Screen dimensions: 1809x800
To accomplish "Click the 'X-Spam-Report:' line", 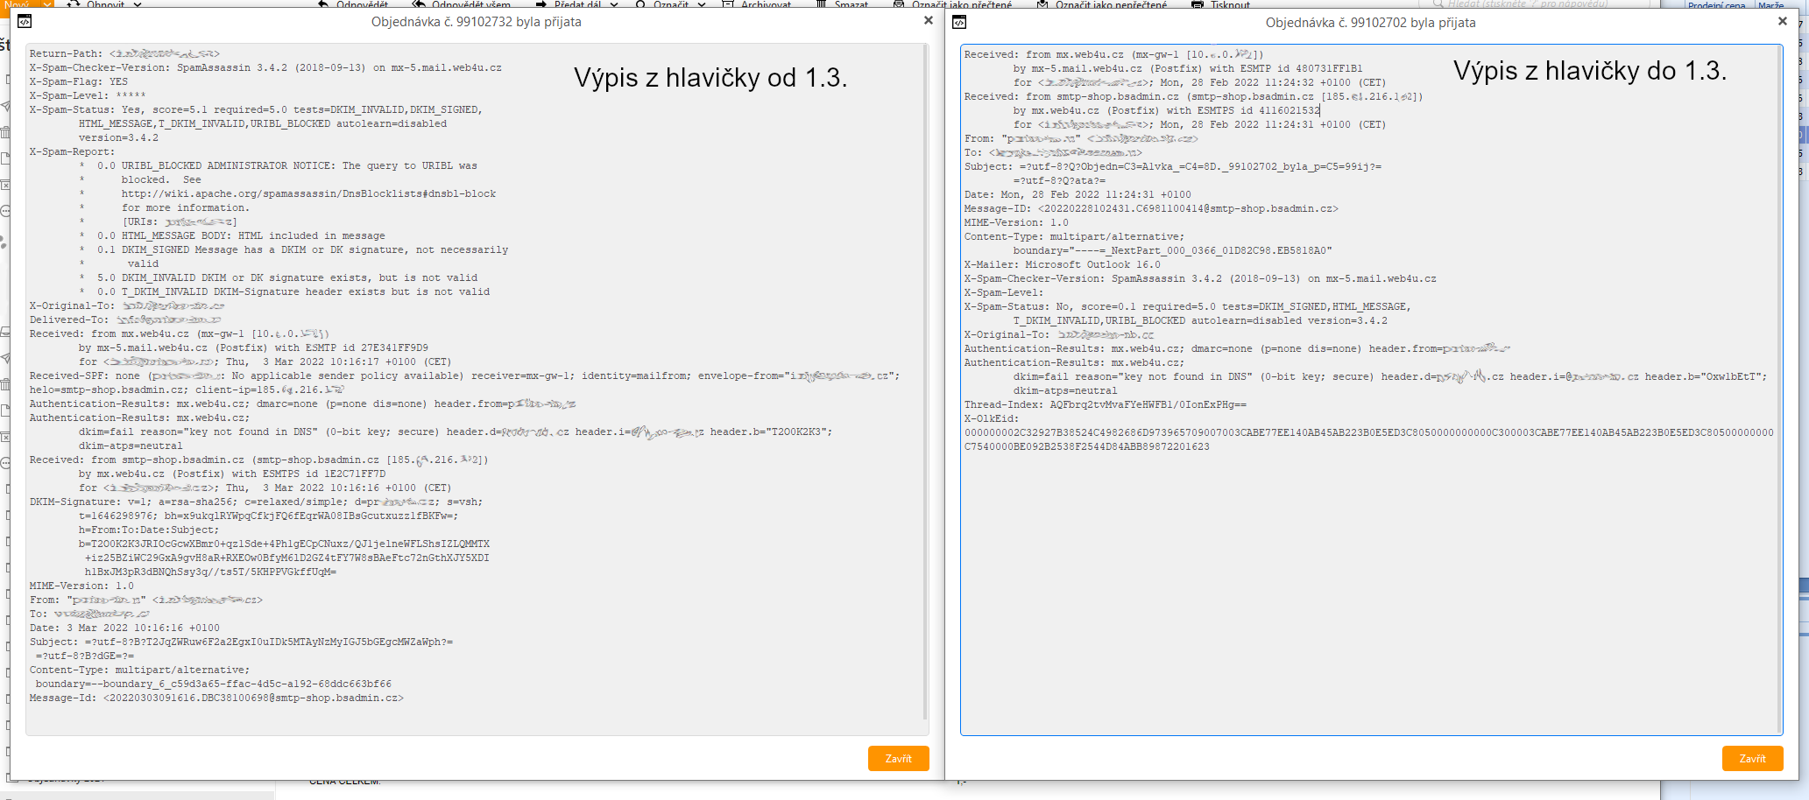I will click(x=71, y=151).
